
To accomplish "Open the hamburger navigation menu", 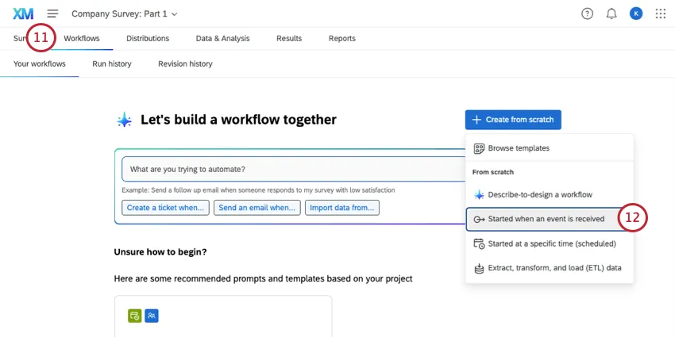I will pos(52,13).
